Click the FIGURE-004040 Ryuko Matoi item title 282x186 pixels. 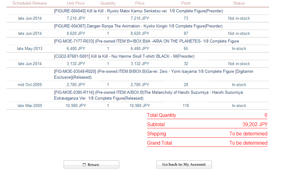click(x=138, y=11)
